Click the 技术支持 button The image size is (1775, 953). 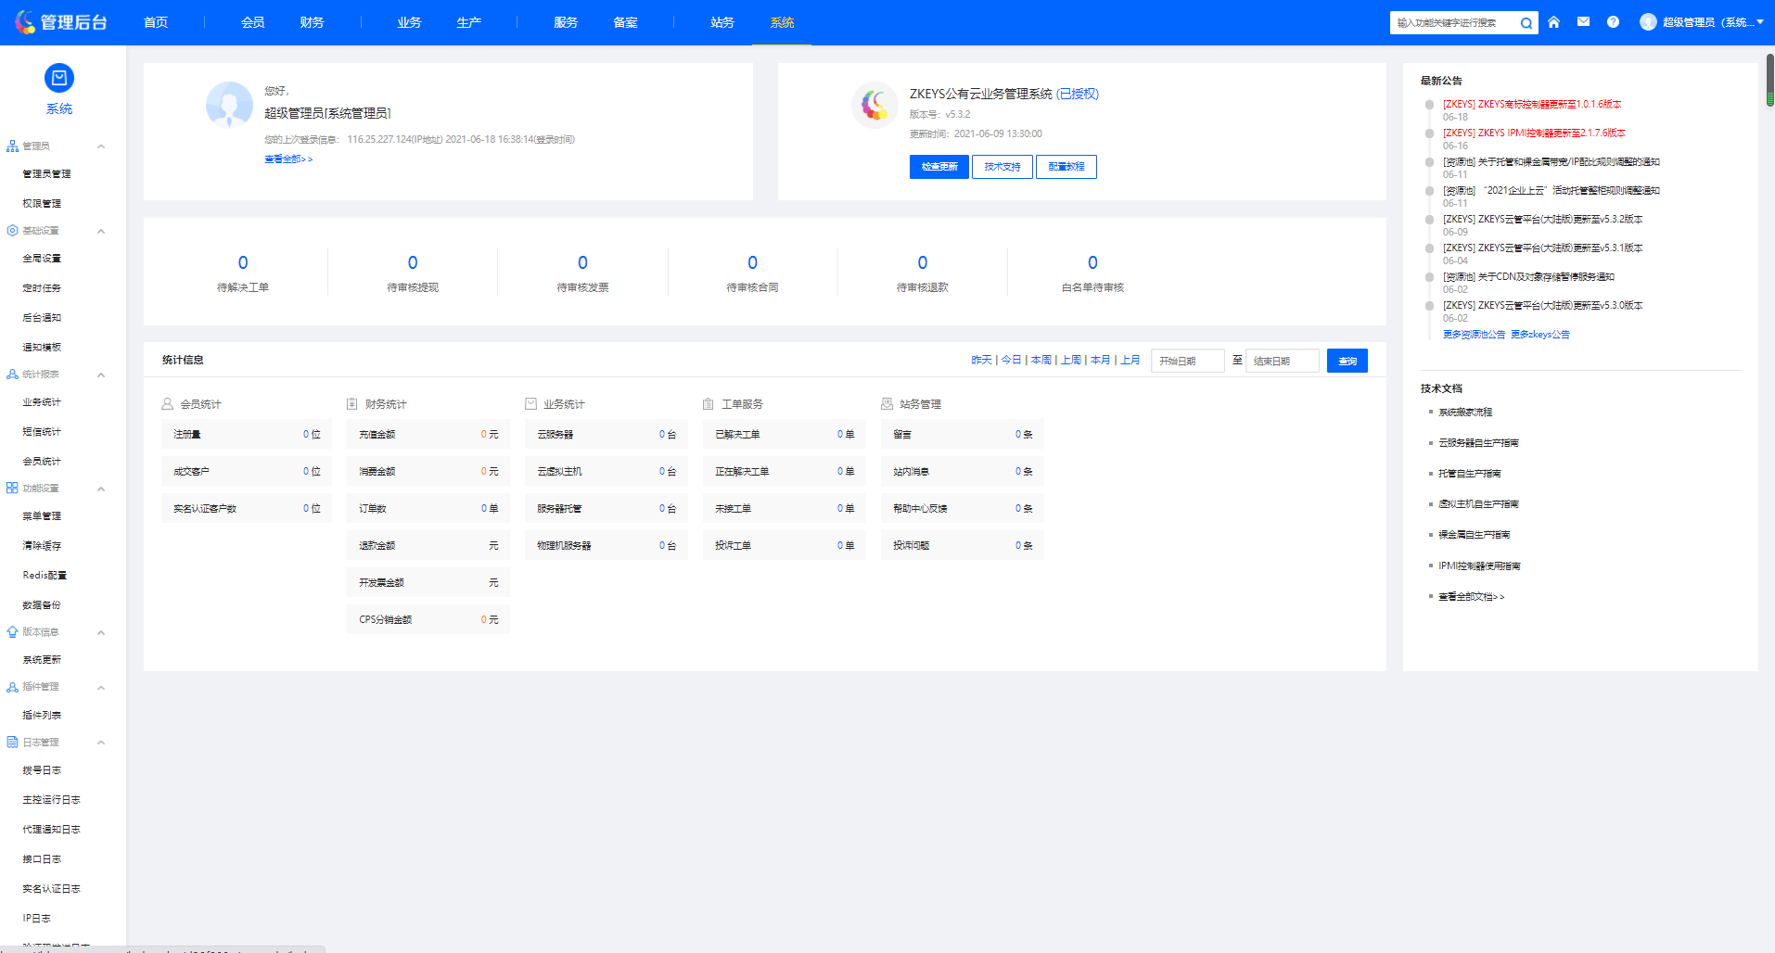click(1002, 167)
